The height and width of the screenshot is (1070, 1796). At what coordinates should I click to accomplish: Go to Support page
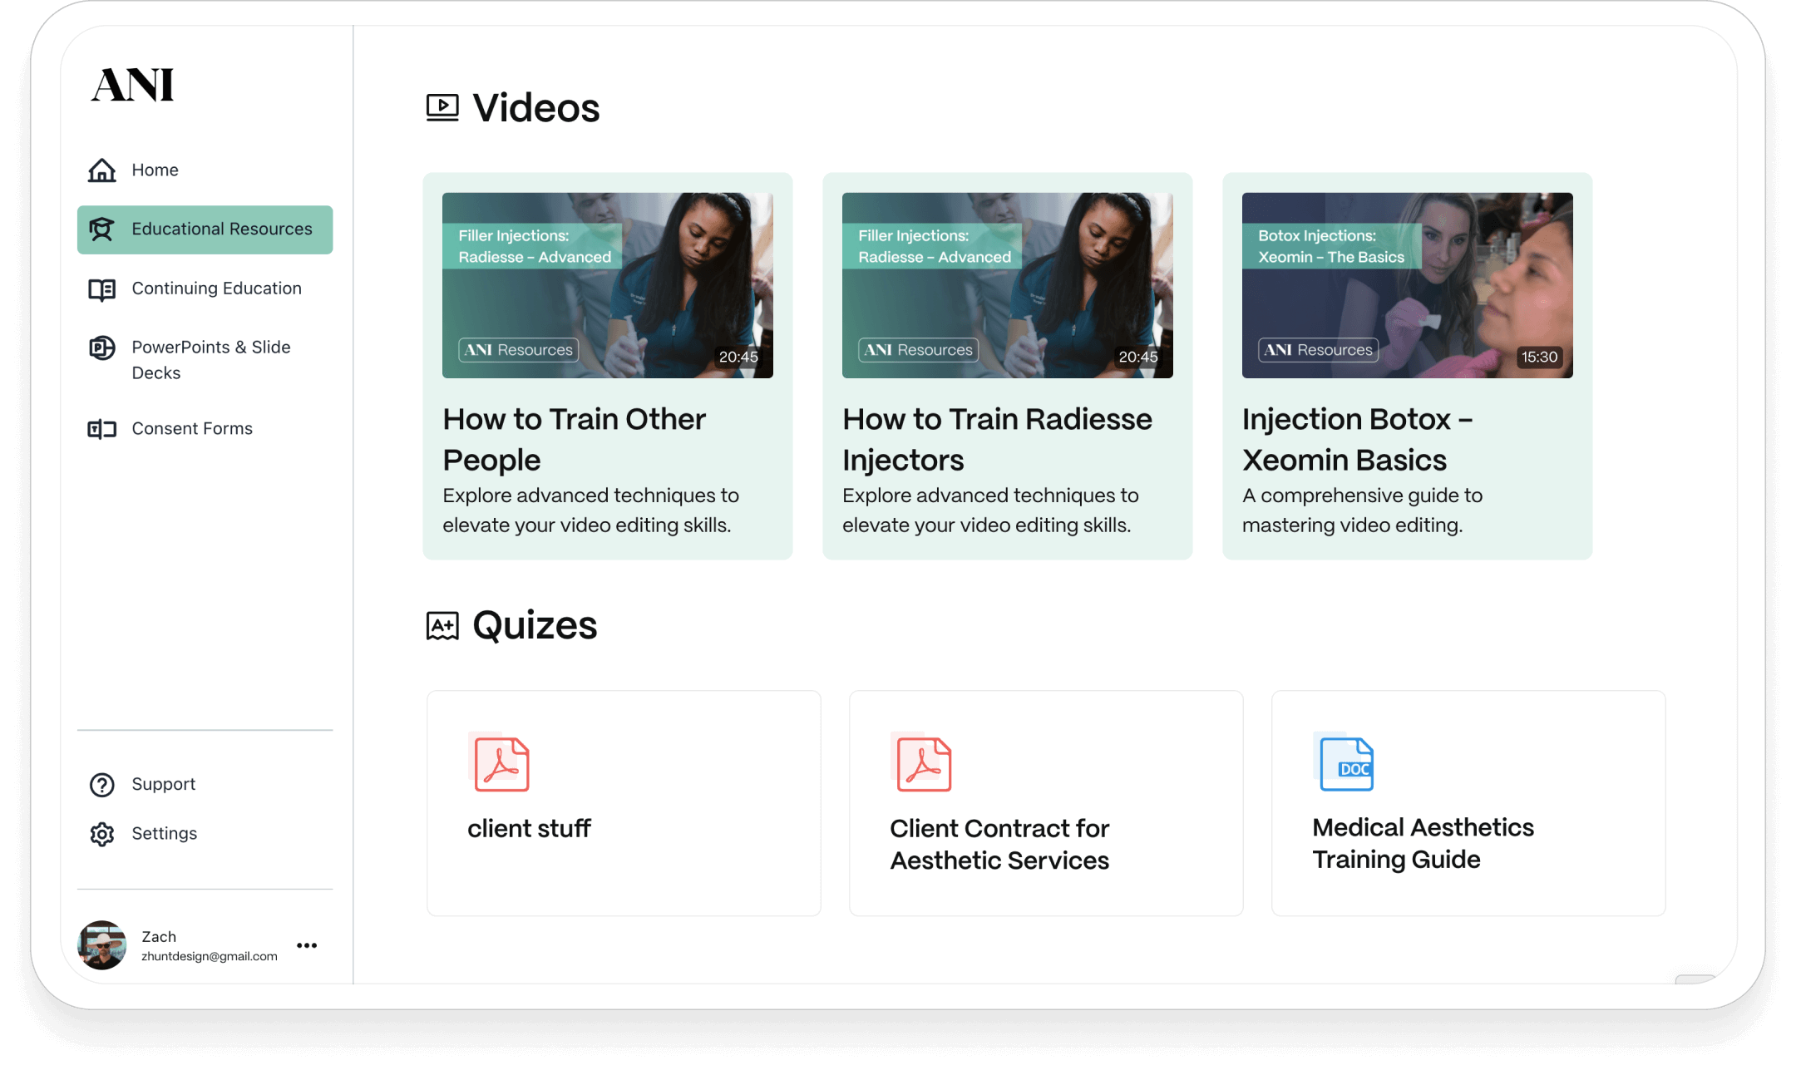point(163,785)
